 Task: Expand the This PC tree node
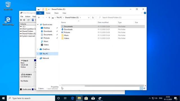coord(38,54)
